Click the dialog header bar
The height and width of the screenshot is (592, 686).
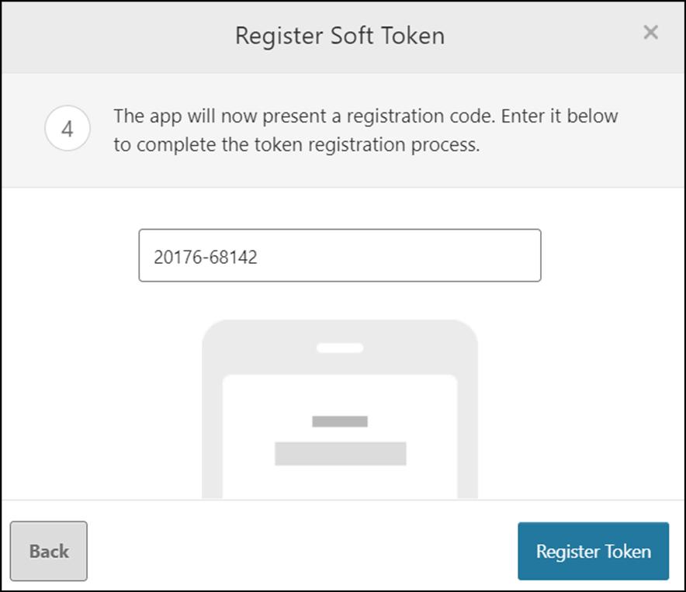pos(344,36)
